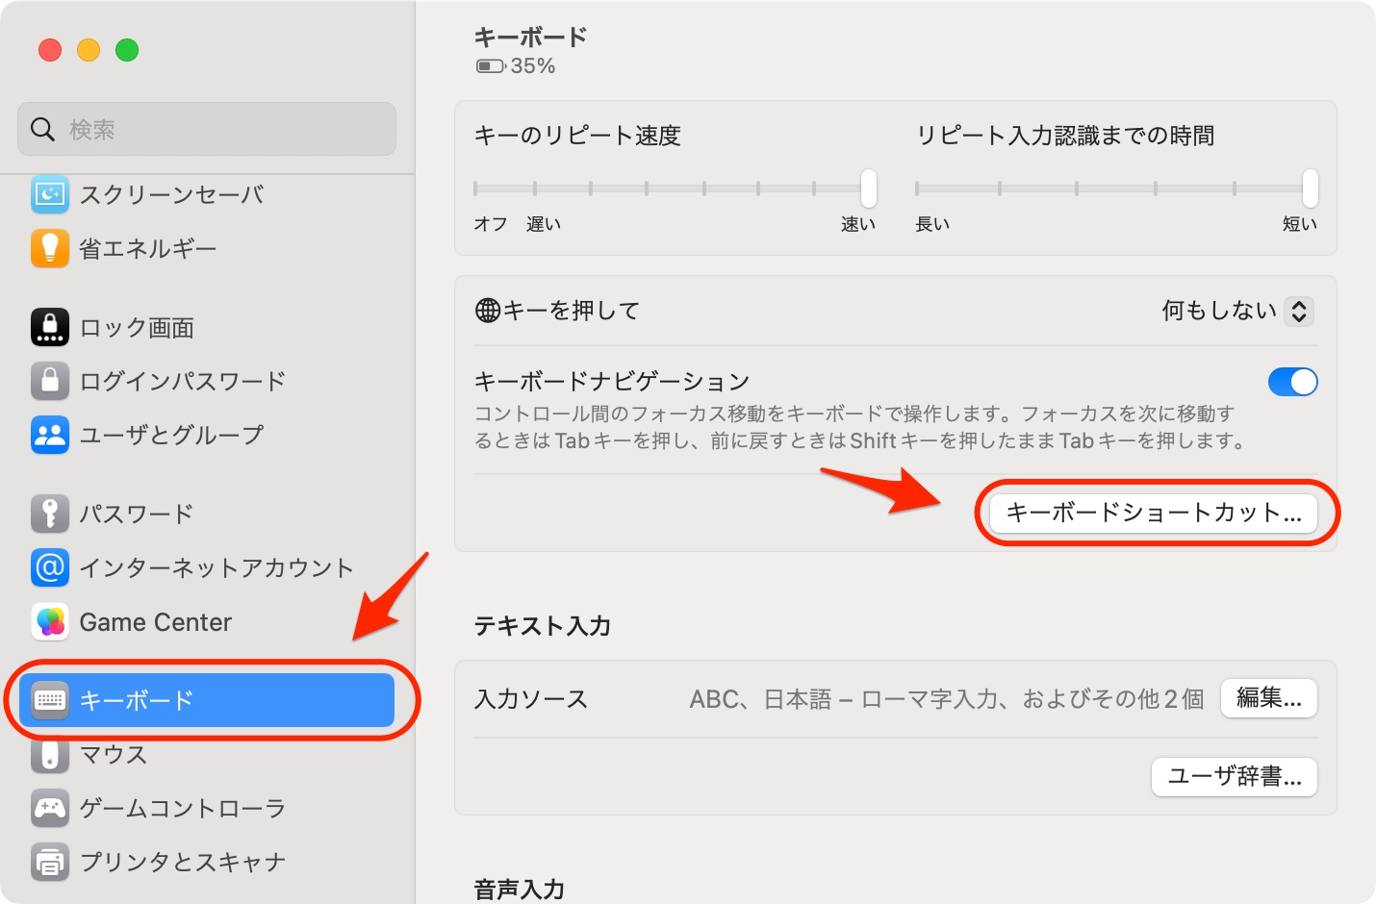The height and width of the screenshot is (904, 1376).
Task: Click the Game Controller (ゲームコントローラ) icon
Action: [50, 808]
